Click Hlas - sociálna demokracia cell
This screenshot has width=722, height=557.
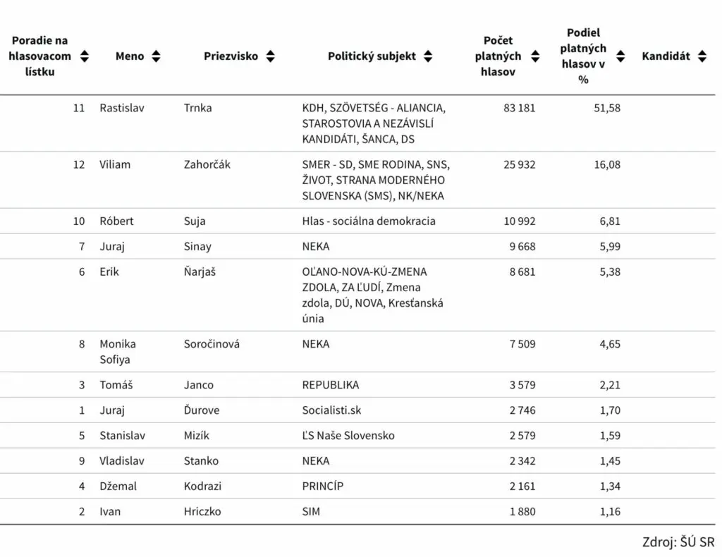tap(368, 221)
